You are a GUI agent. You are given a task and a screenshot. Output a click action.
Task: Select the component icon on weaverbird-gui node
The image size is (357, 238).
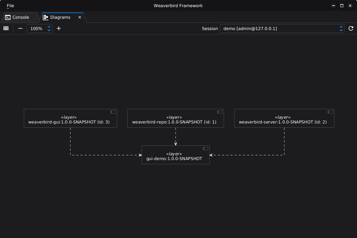click(113, 112)
